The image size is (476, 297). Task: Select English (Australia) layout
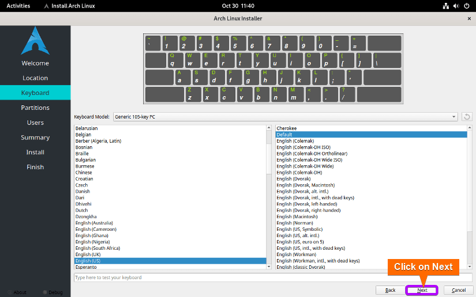coord(170,223)
